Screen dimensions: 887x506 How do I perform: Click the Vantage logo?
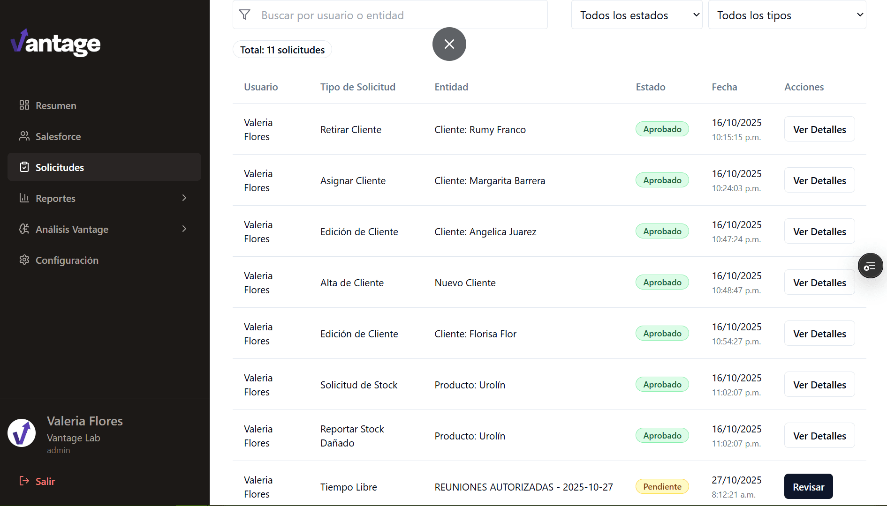[x=55, y=43]
